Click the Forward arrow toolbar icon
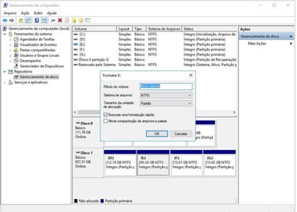Screen dimensions: 297x212 [x=12, y=21]
